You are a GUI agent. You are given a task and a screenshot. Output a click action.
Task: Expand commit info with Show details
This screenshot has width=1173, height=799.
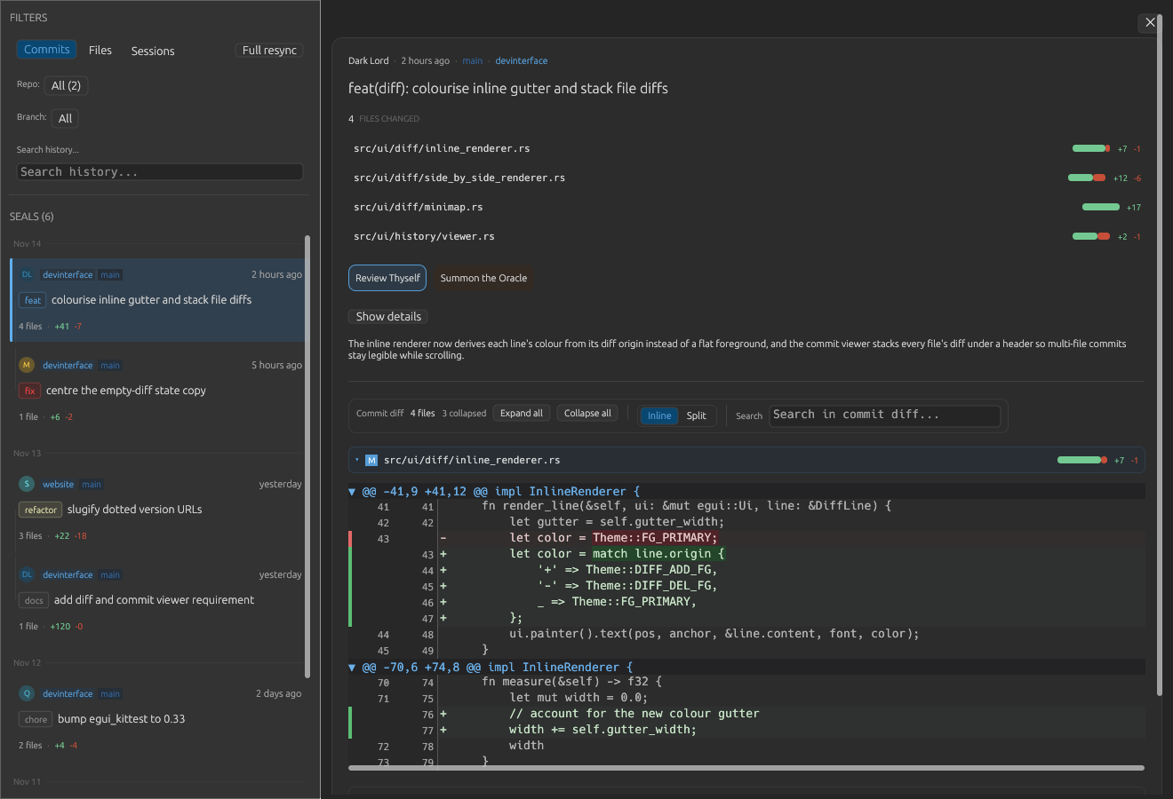point(388,316)
